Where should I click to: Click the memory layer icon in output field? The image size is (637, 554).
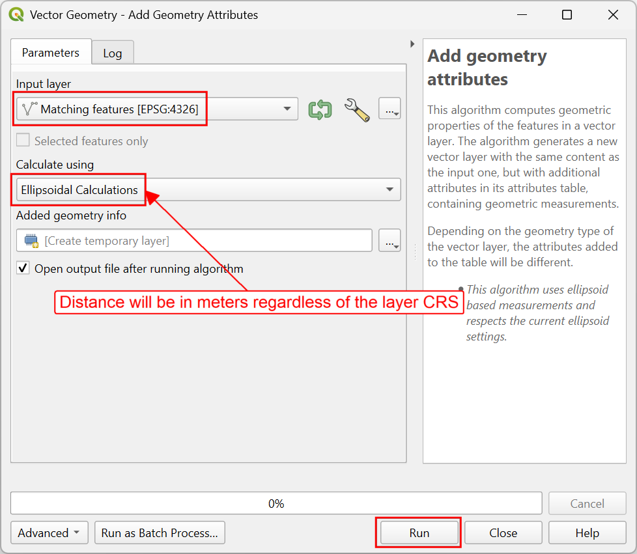coord(31,240)
